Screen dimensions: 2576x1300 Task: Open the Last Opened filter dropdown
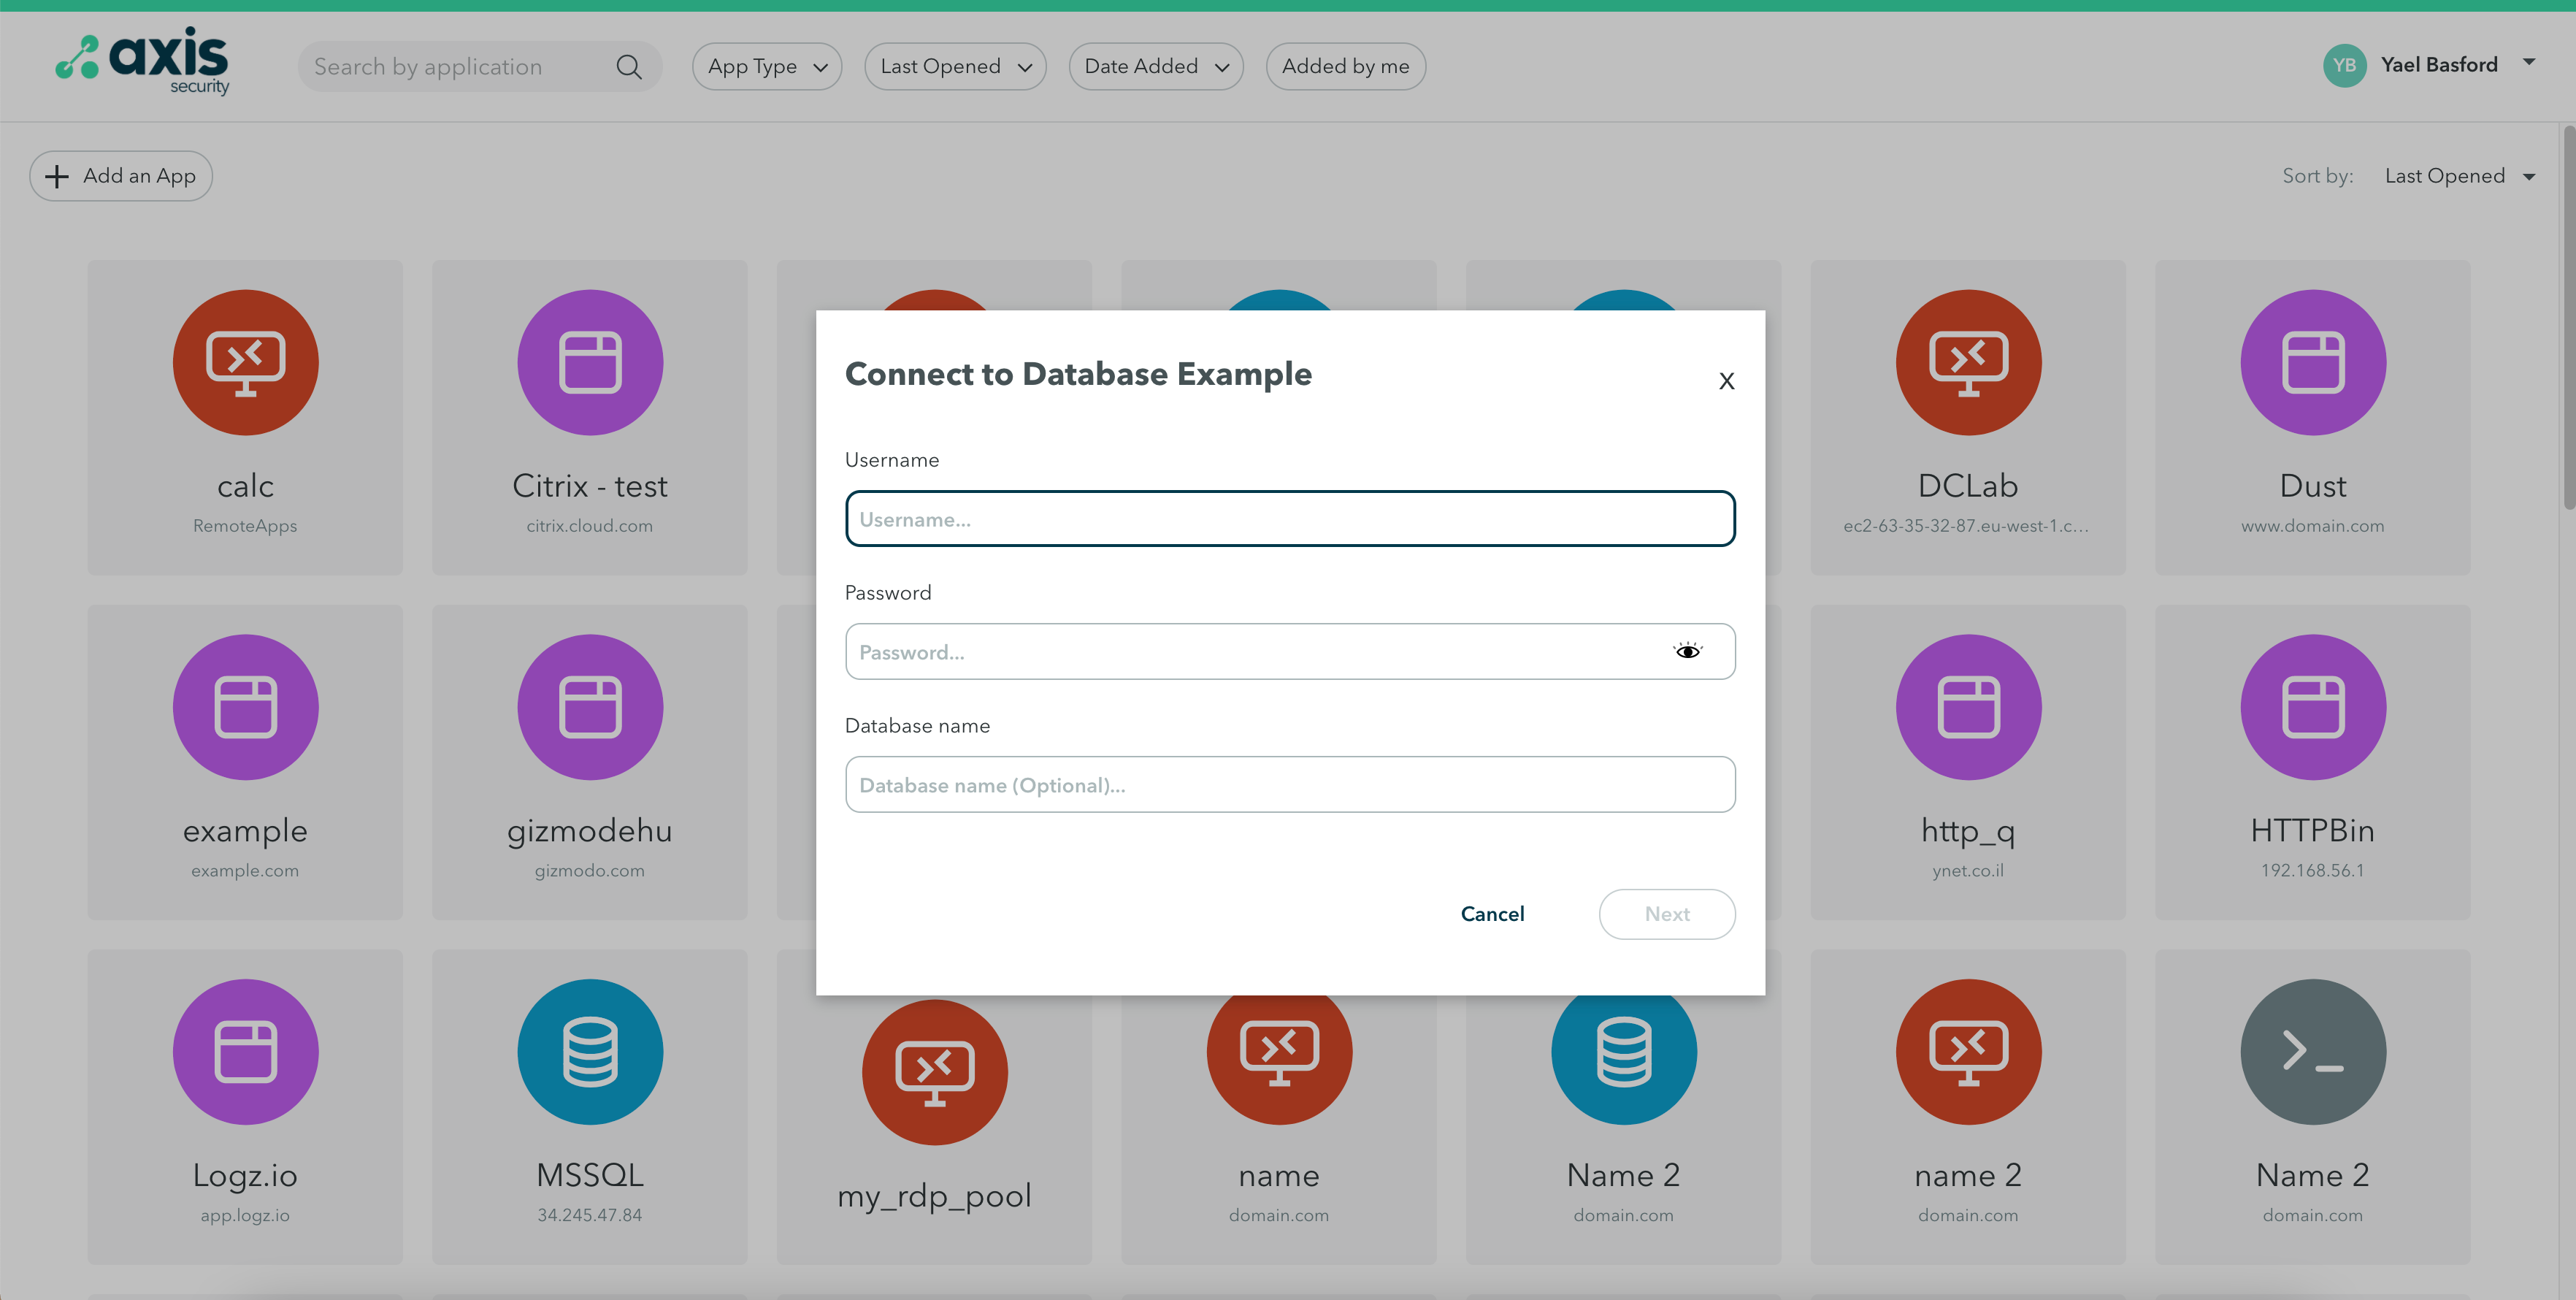tap(954, 67)
